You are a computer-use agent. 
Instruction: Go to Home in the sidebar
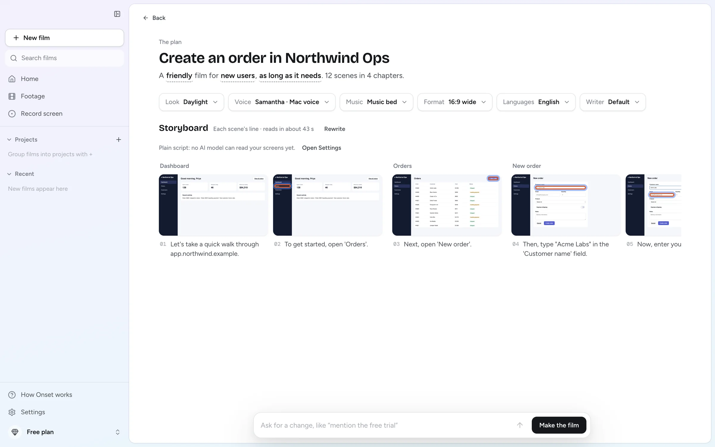(x=64, y=79)
